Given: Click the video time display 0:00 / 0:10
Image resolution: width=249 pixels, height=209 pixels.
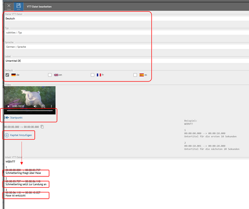Looking at the screenshot, I should pyautogui.click(x=18, y=106).
